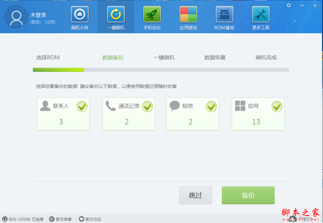This screenshot has height=223, width=323.
Task: Select the 数据备份 step
Action: pos(113,58)
